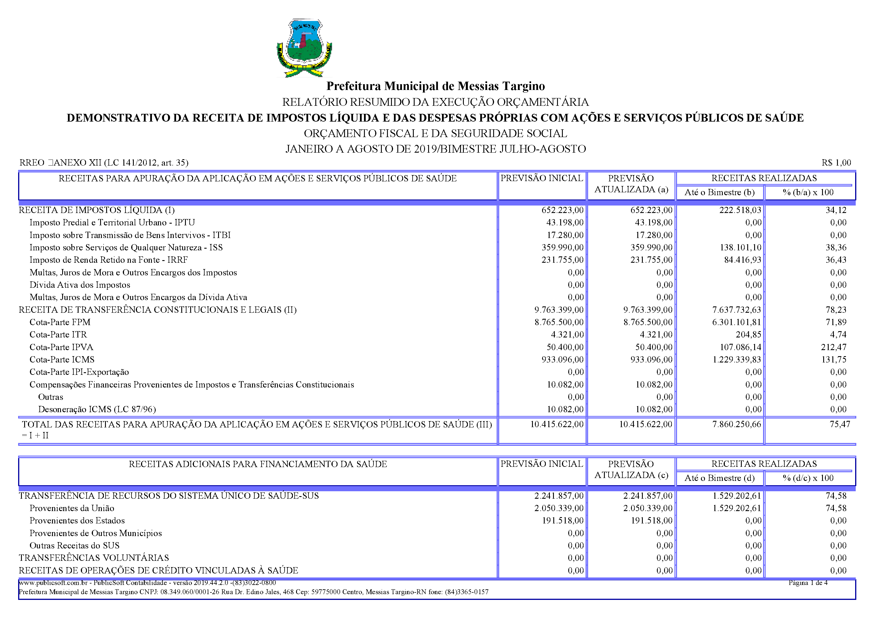The height and width of the screenshot is (618, 875).
Task: Select the Cota-Parte FPM row label
Action: coord(60,322)
